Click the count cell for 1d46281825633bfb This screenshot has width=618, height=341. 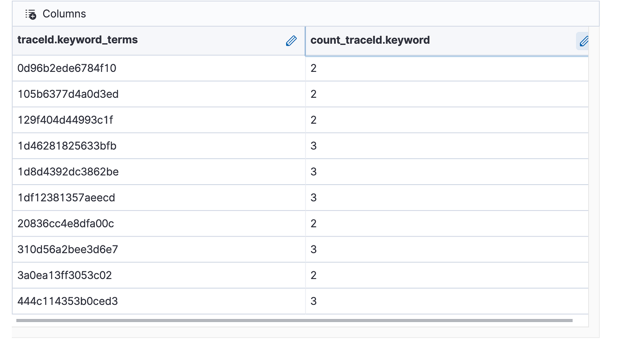click(447, 146)
